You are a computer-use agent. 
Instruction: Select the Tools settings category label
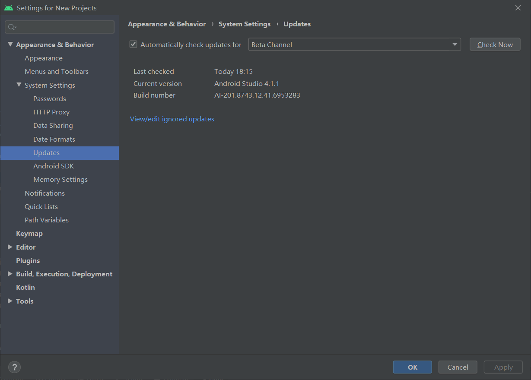pos(25,301)
